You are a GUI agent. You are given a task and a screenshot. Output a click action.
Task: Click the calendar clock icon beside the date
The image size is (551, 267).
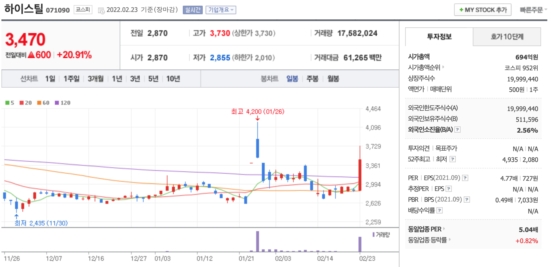coord(101,11)
